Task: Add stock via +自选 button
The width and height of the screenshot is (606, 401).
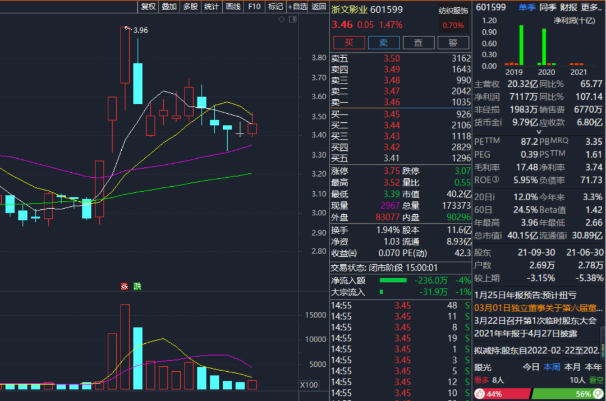Action: (297, 6)
